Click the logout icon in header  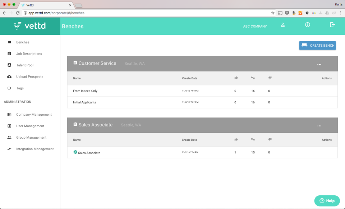pyautogui.click(x=332, y=25)
